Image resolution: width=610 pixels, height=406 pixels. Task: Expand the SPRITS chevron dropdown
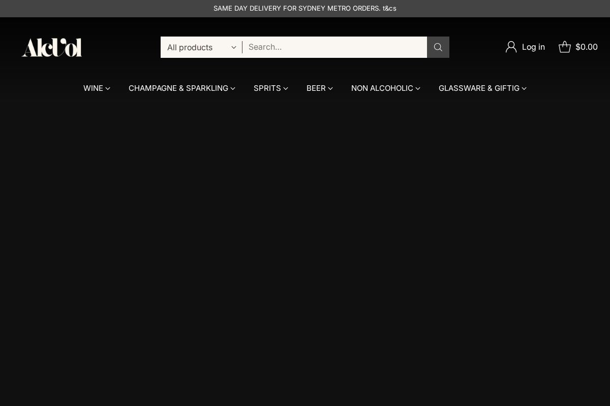point(286,88)
